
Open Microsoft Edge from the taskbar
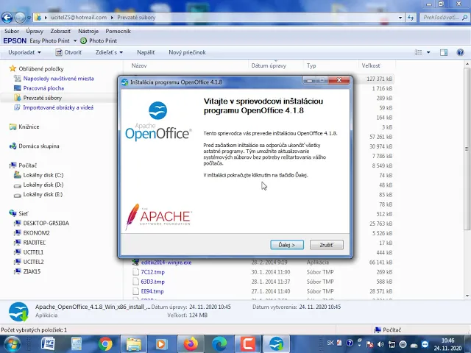[x=219, y=344]
